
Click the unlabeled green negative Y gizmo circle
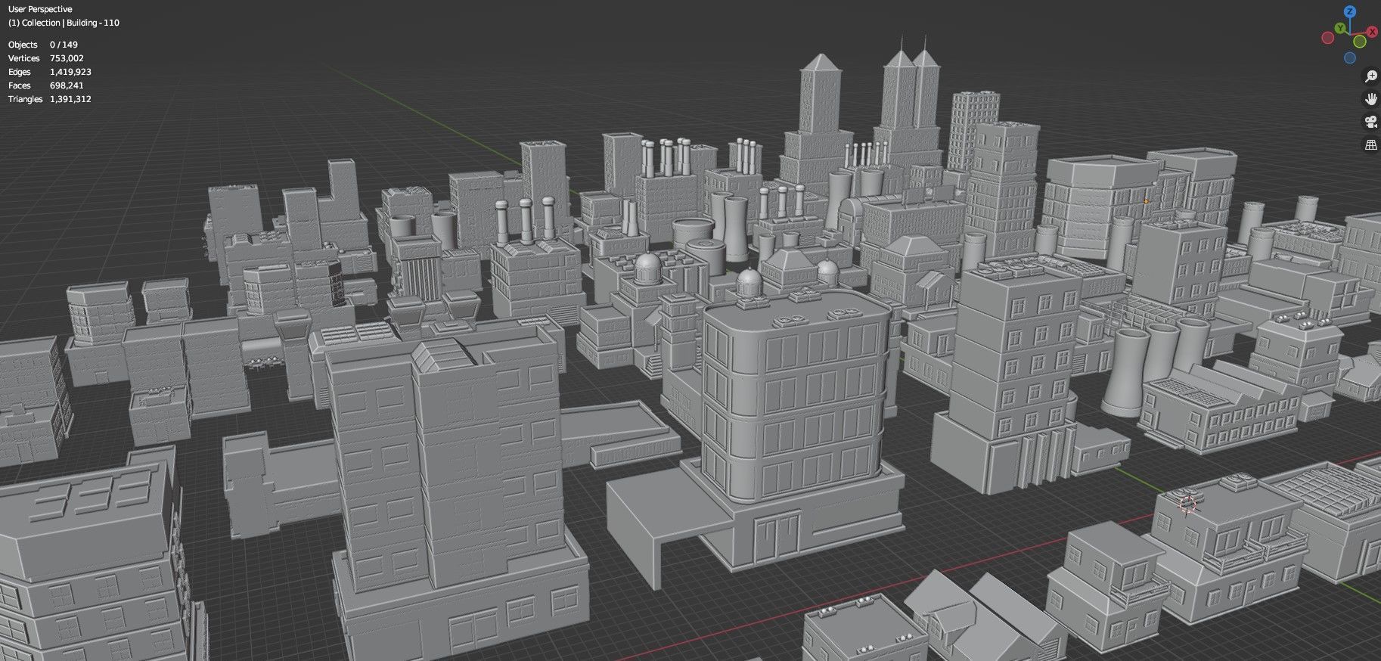[x=1360, y=42]
